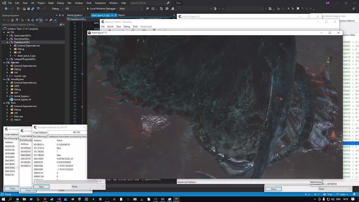359x202 pixels.
Task: Click the Refresh icon in Solution Explorer
Action: (33, 20)
